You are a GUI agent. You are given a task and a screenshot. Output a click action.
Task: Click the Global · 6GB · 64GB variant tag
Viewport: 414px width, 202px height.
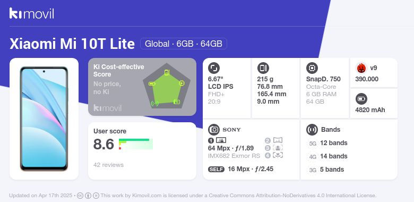click(x=184, y=44)
